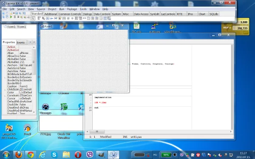Pick the TMemo component from the palette
The height and width of the screenshot is (159, 255).
coord(60,18)
